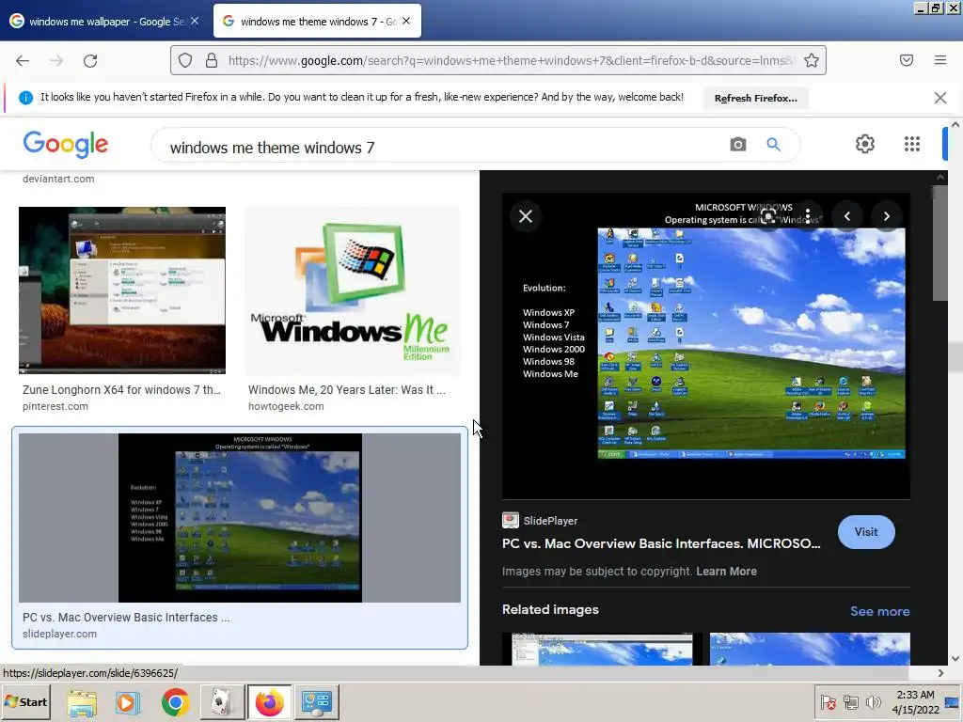Show site security info via padlock icon
Screen dimensions: 963x722
212,60
